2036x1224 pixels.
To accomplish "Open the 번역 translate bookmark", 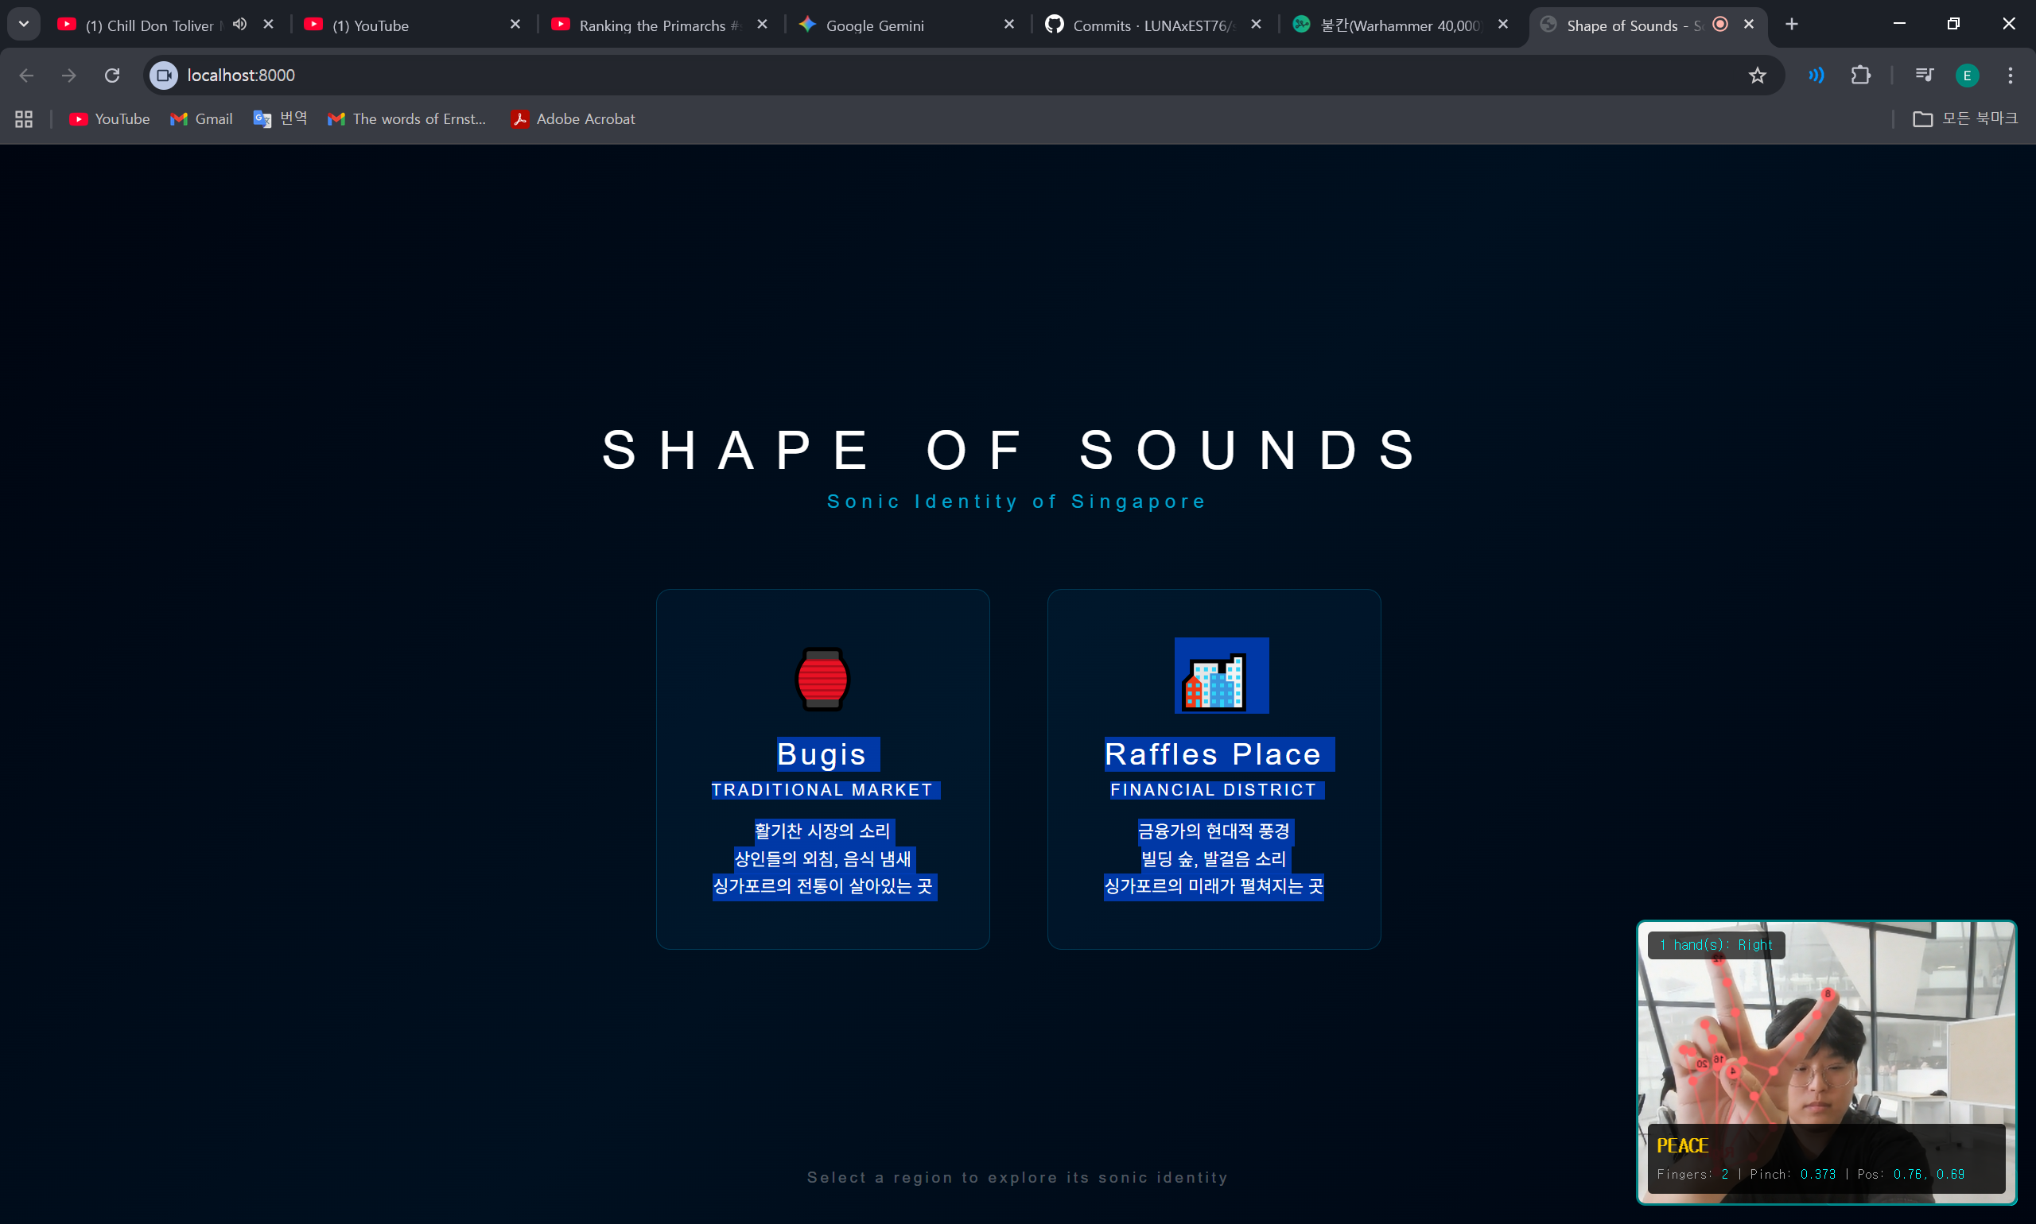I will (281, 119).
